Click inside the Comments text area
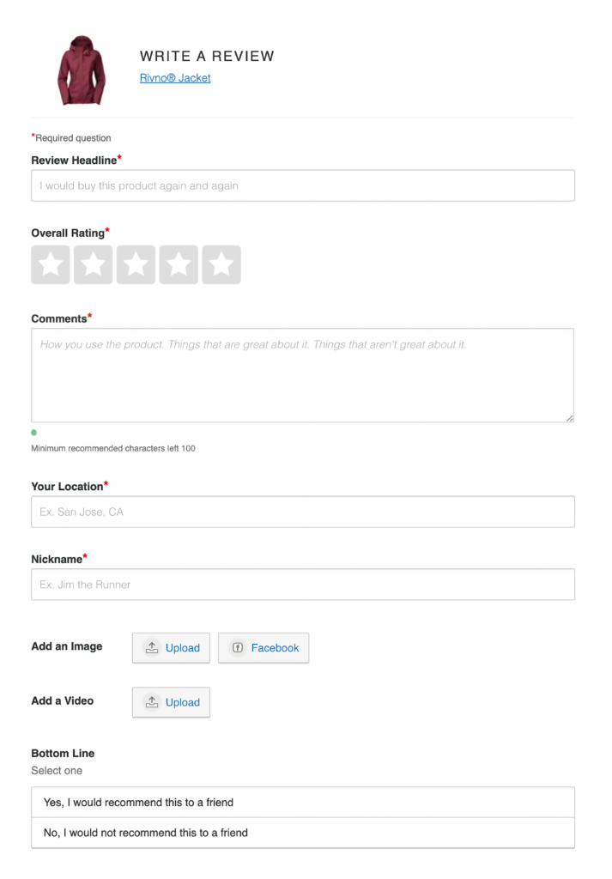The width and height of the screenshot is (612, 879). click(302, 373)
